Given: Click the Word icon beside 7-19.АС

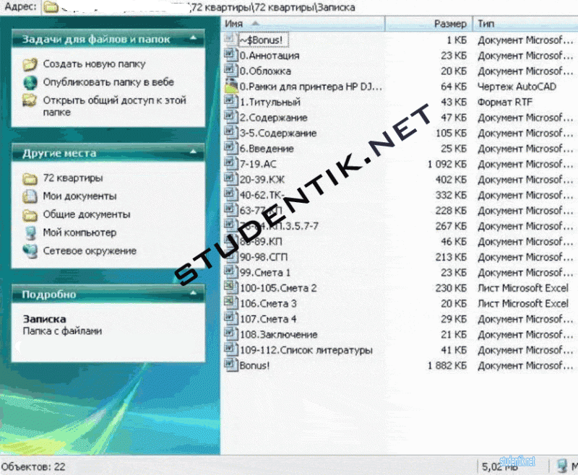Looking at the screenshot, I should (231, 163).
